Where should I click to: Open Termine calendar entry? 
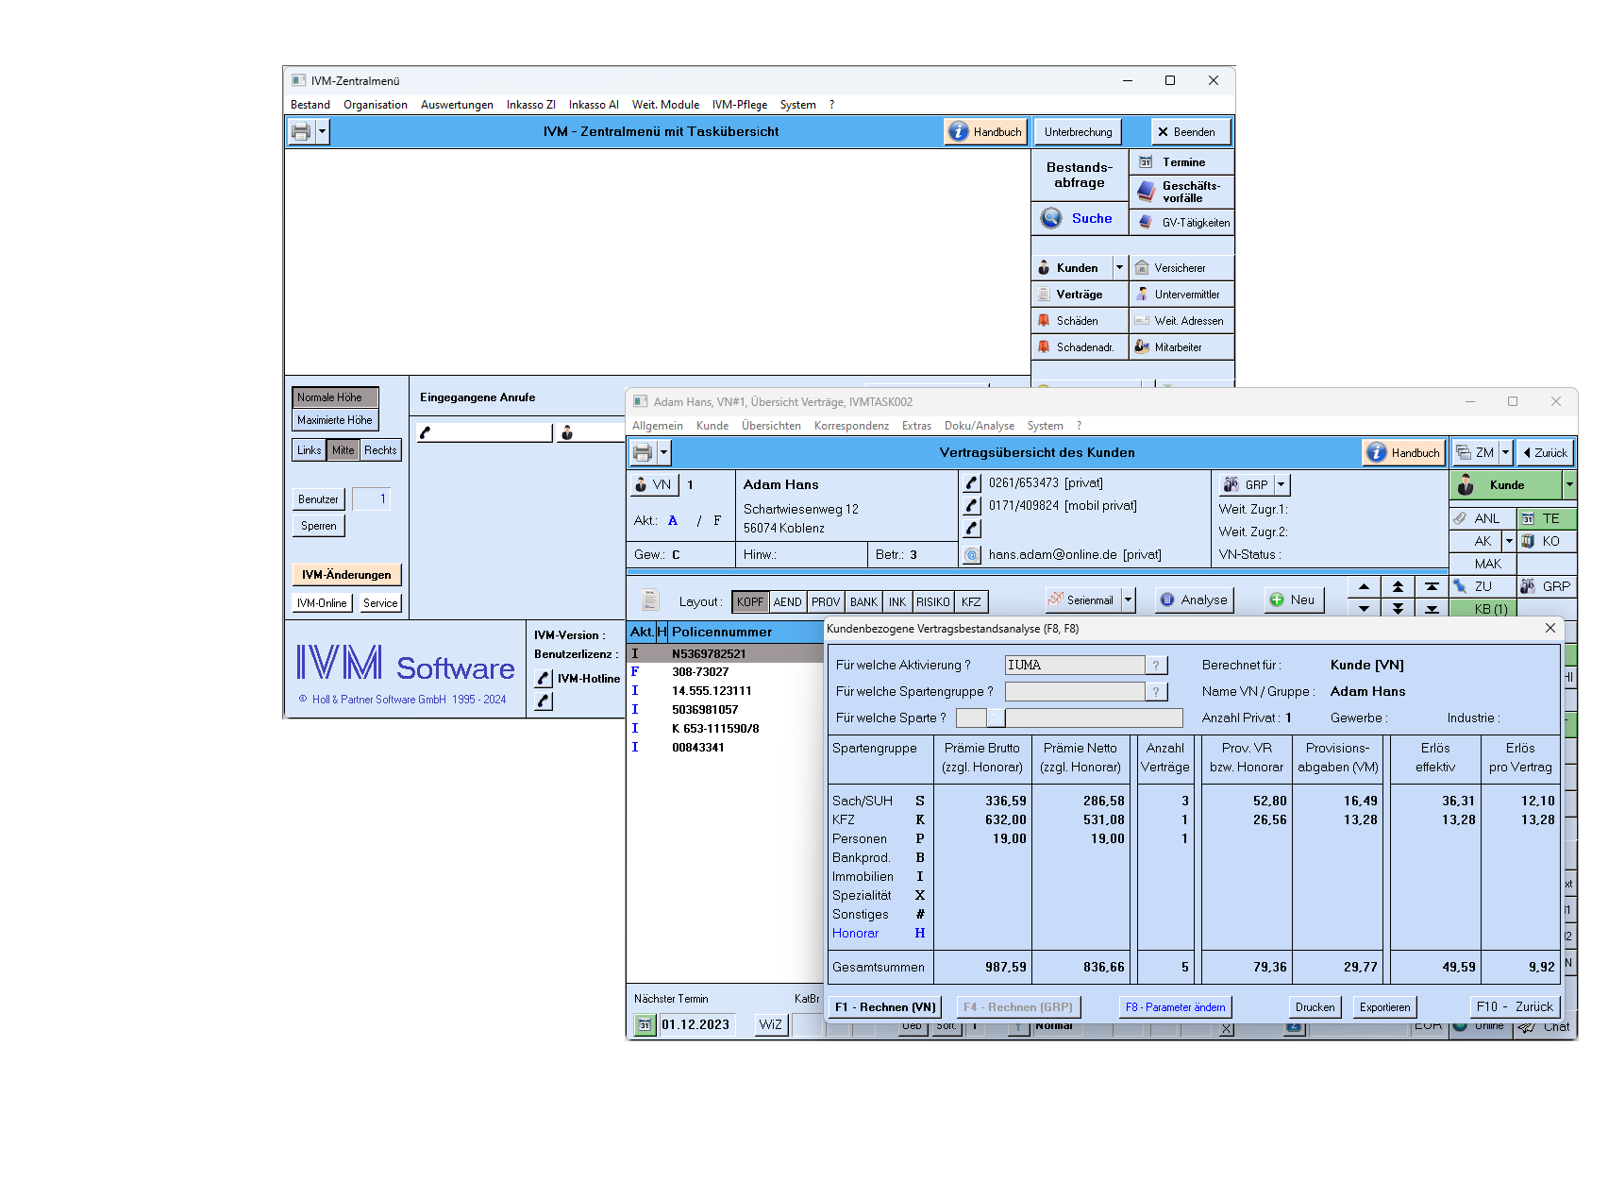tap(1181, 162)
